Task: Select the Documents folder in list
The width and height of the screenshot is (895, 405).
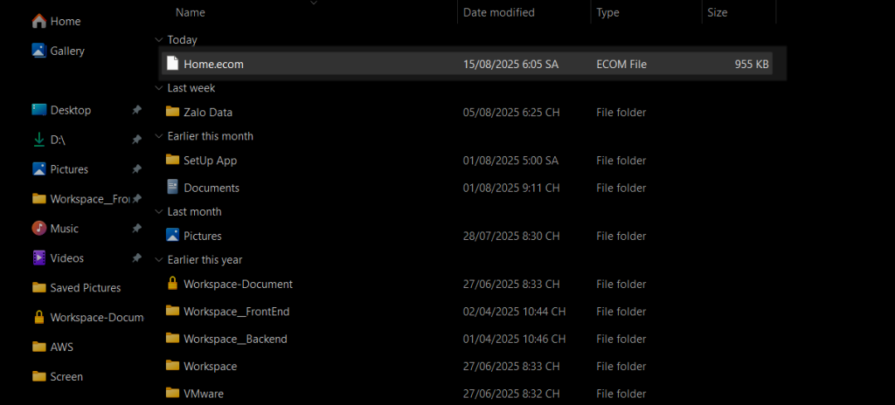Action: (x=467, y=188)
